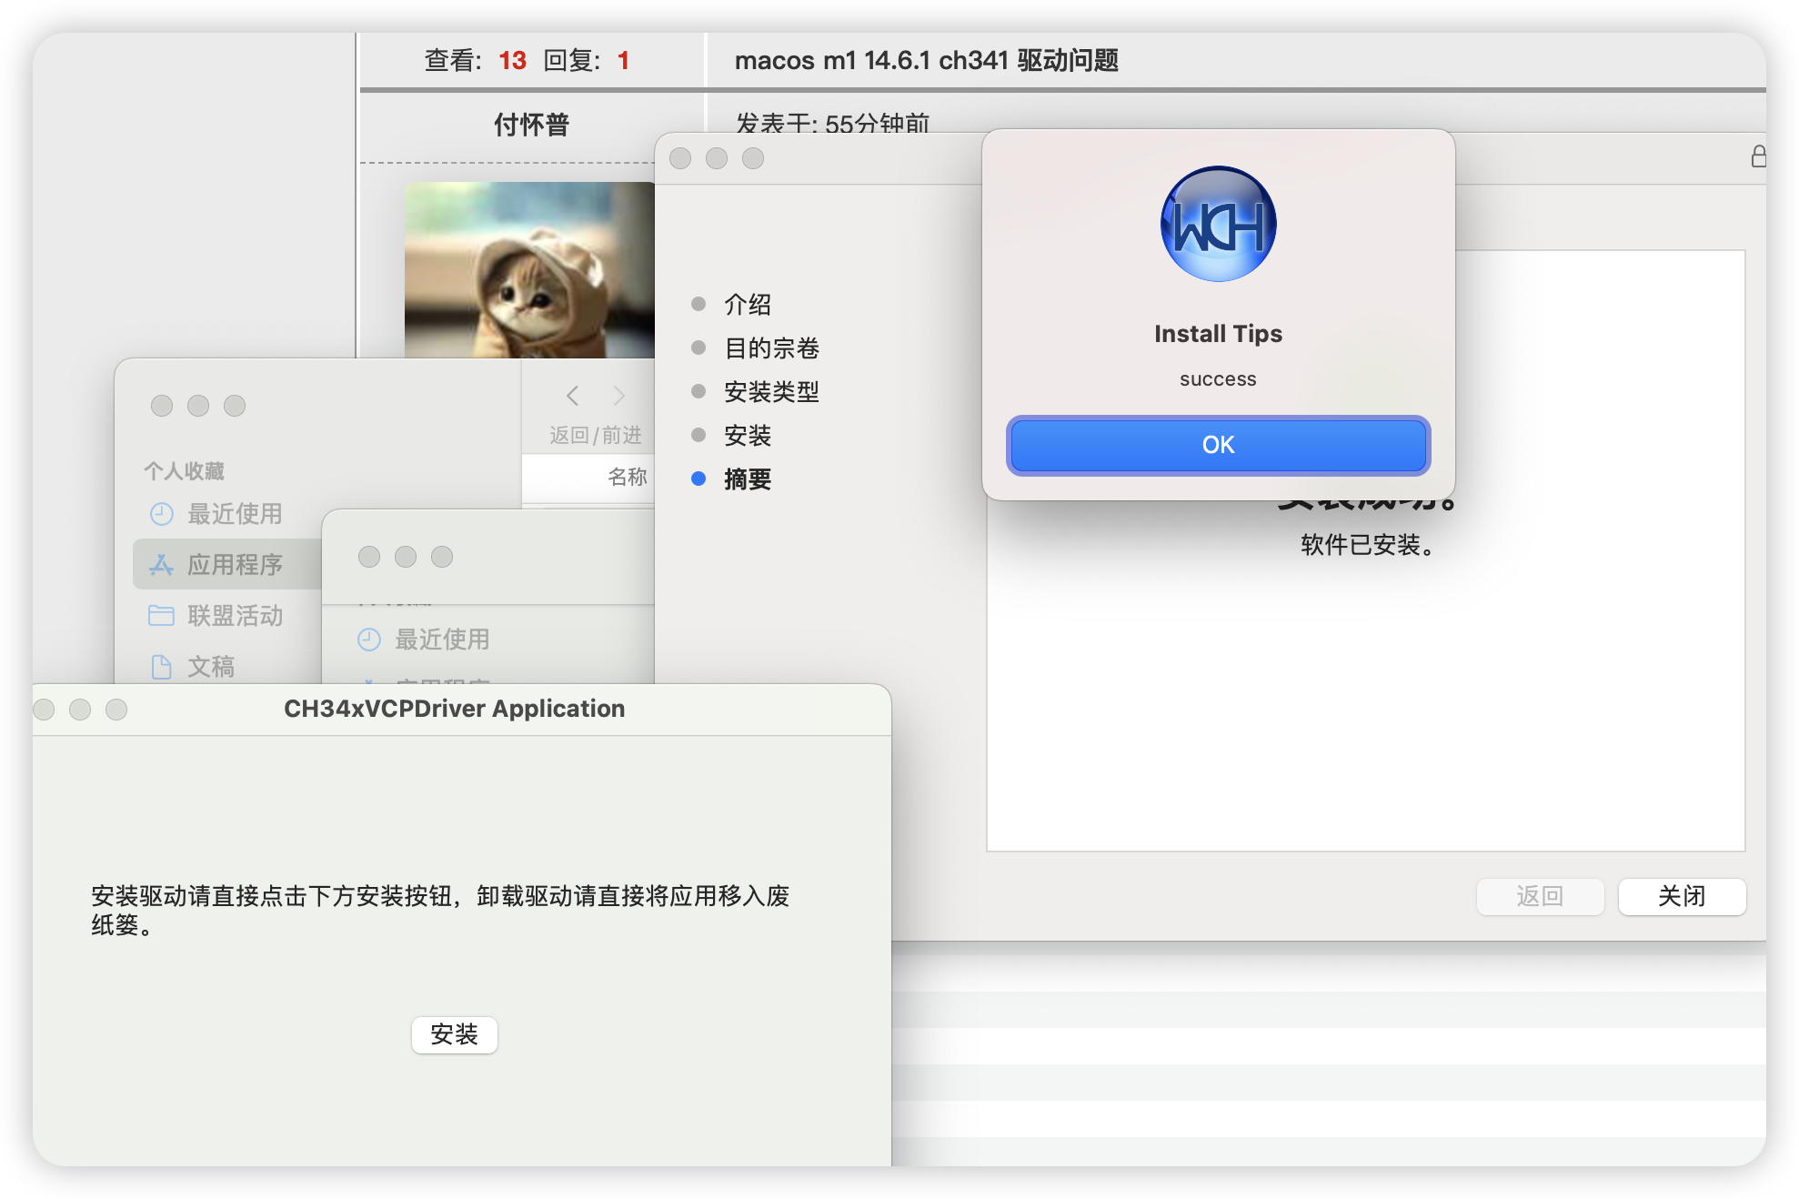Select 安装 step in installer sidebar
The height and width of the screenshot is (1199, 1799).
pyautogui.click(x=748, y=435)
